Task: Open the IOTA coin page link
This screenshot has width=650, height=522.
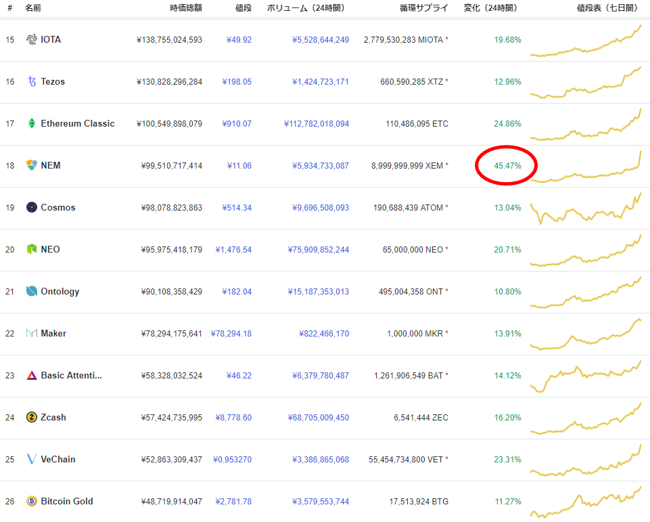Action: pos(51,40)
